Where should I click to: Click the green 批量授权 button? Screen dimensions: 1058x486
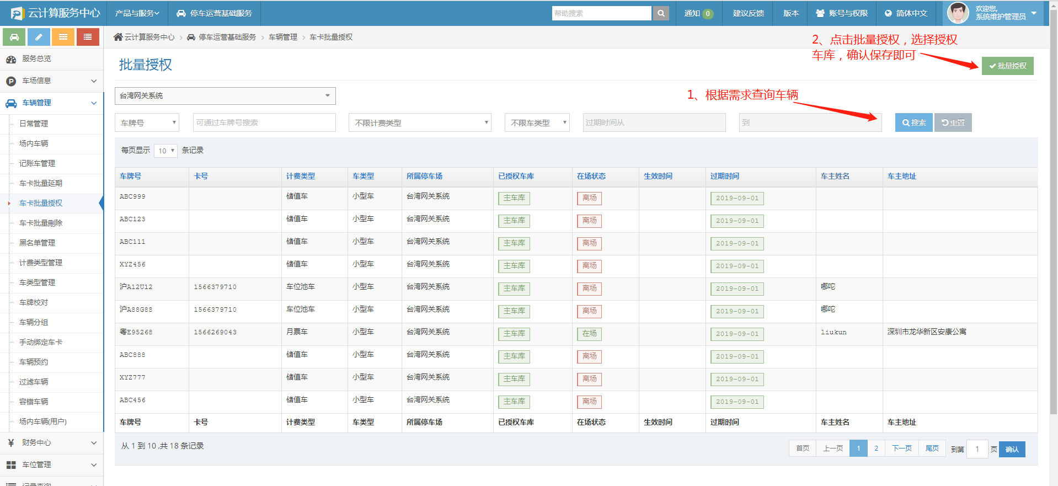point(1007,66)
